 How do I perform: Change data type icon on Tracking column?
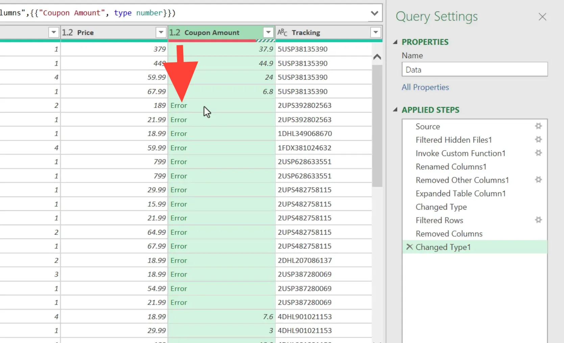coord(282,32)
